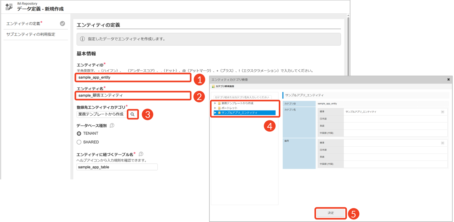Click the エンティティID input field
Image resolution: width=454 pixels, height=222 pixels.
click(x=133, y=77)
